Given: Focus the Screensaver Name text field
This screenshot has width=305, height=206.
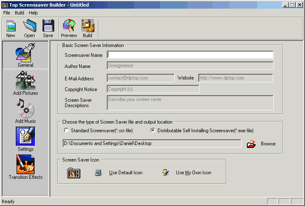Looking at the screenshot, I should [190, 55].
